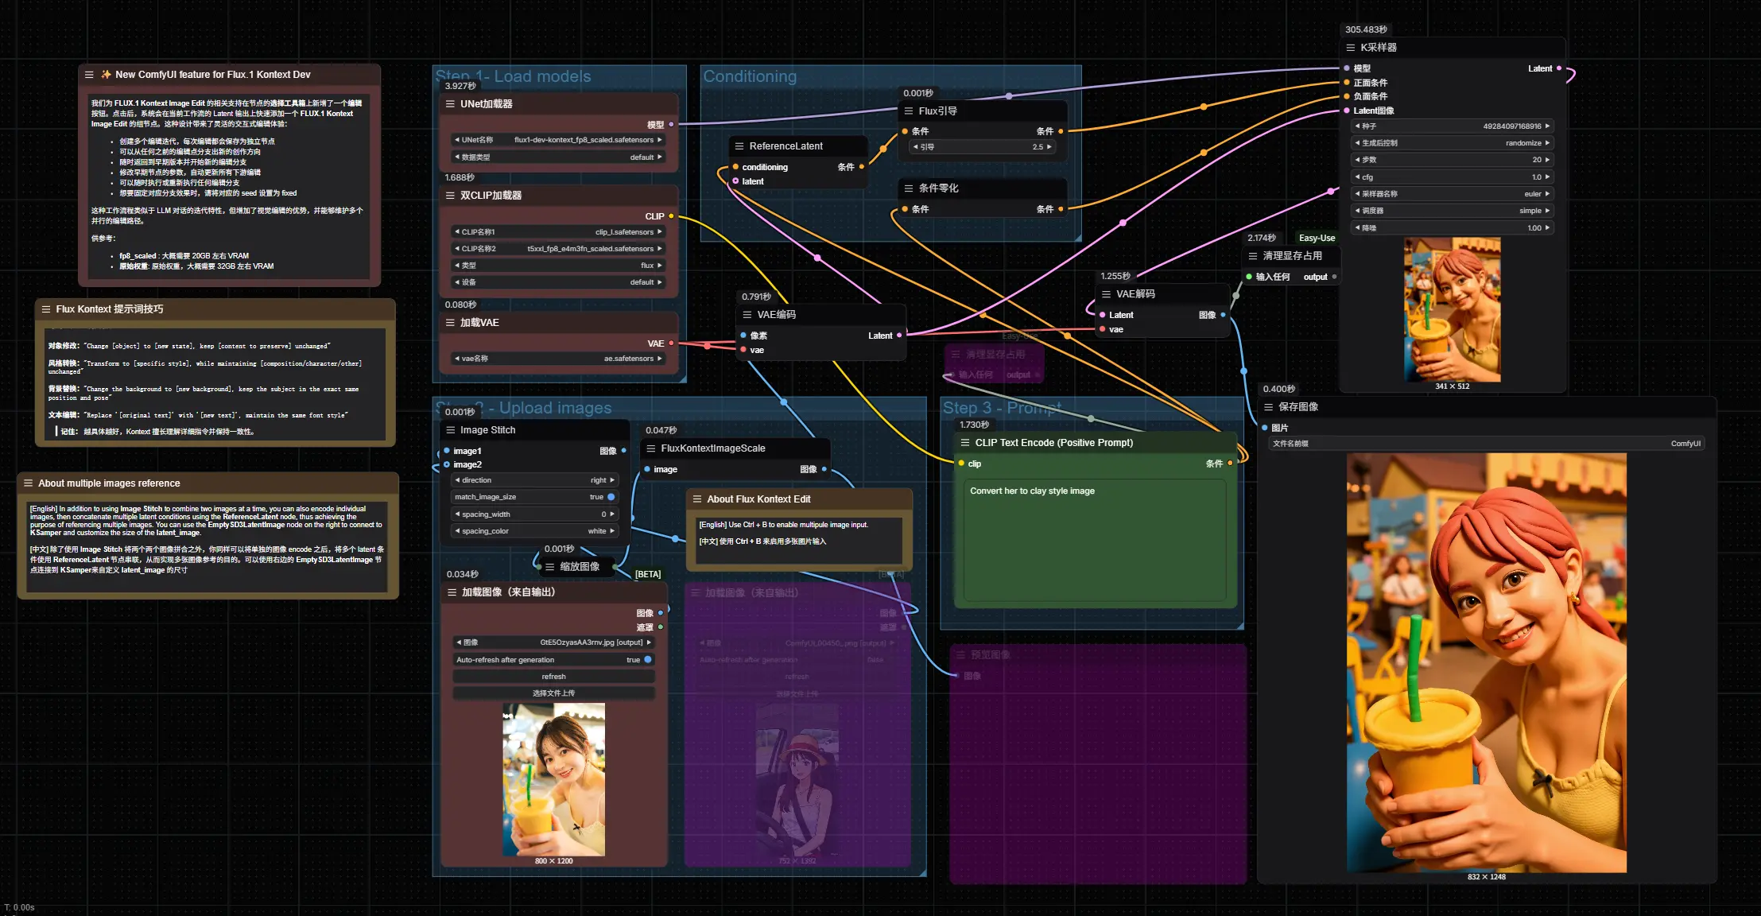Open the About Flux Kontext Edit note menu icon
The width and height of the screenshot is (1761, 916).
pos(697,499)
